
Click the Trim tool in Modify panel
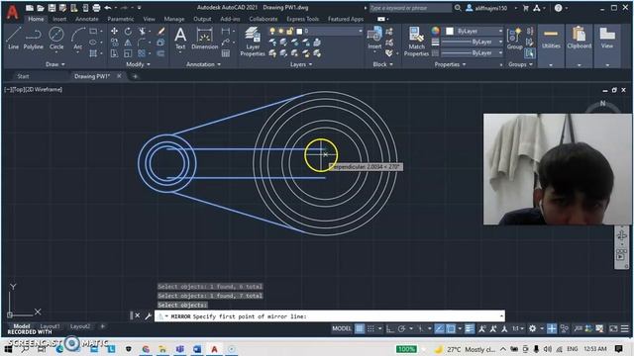click(142, 32)
